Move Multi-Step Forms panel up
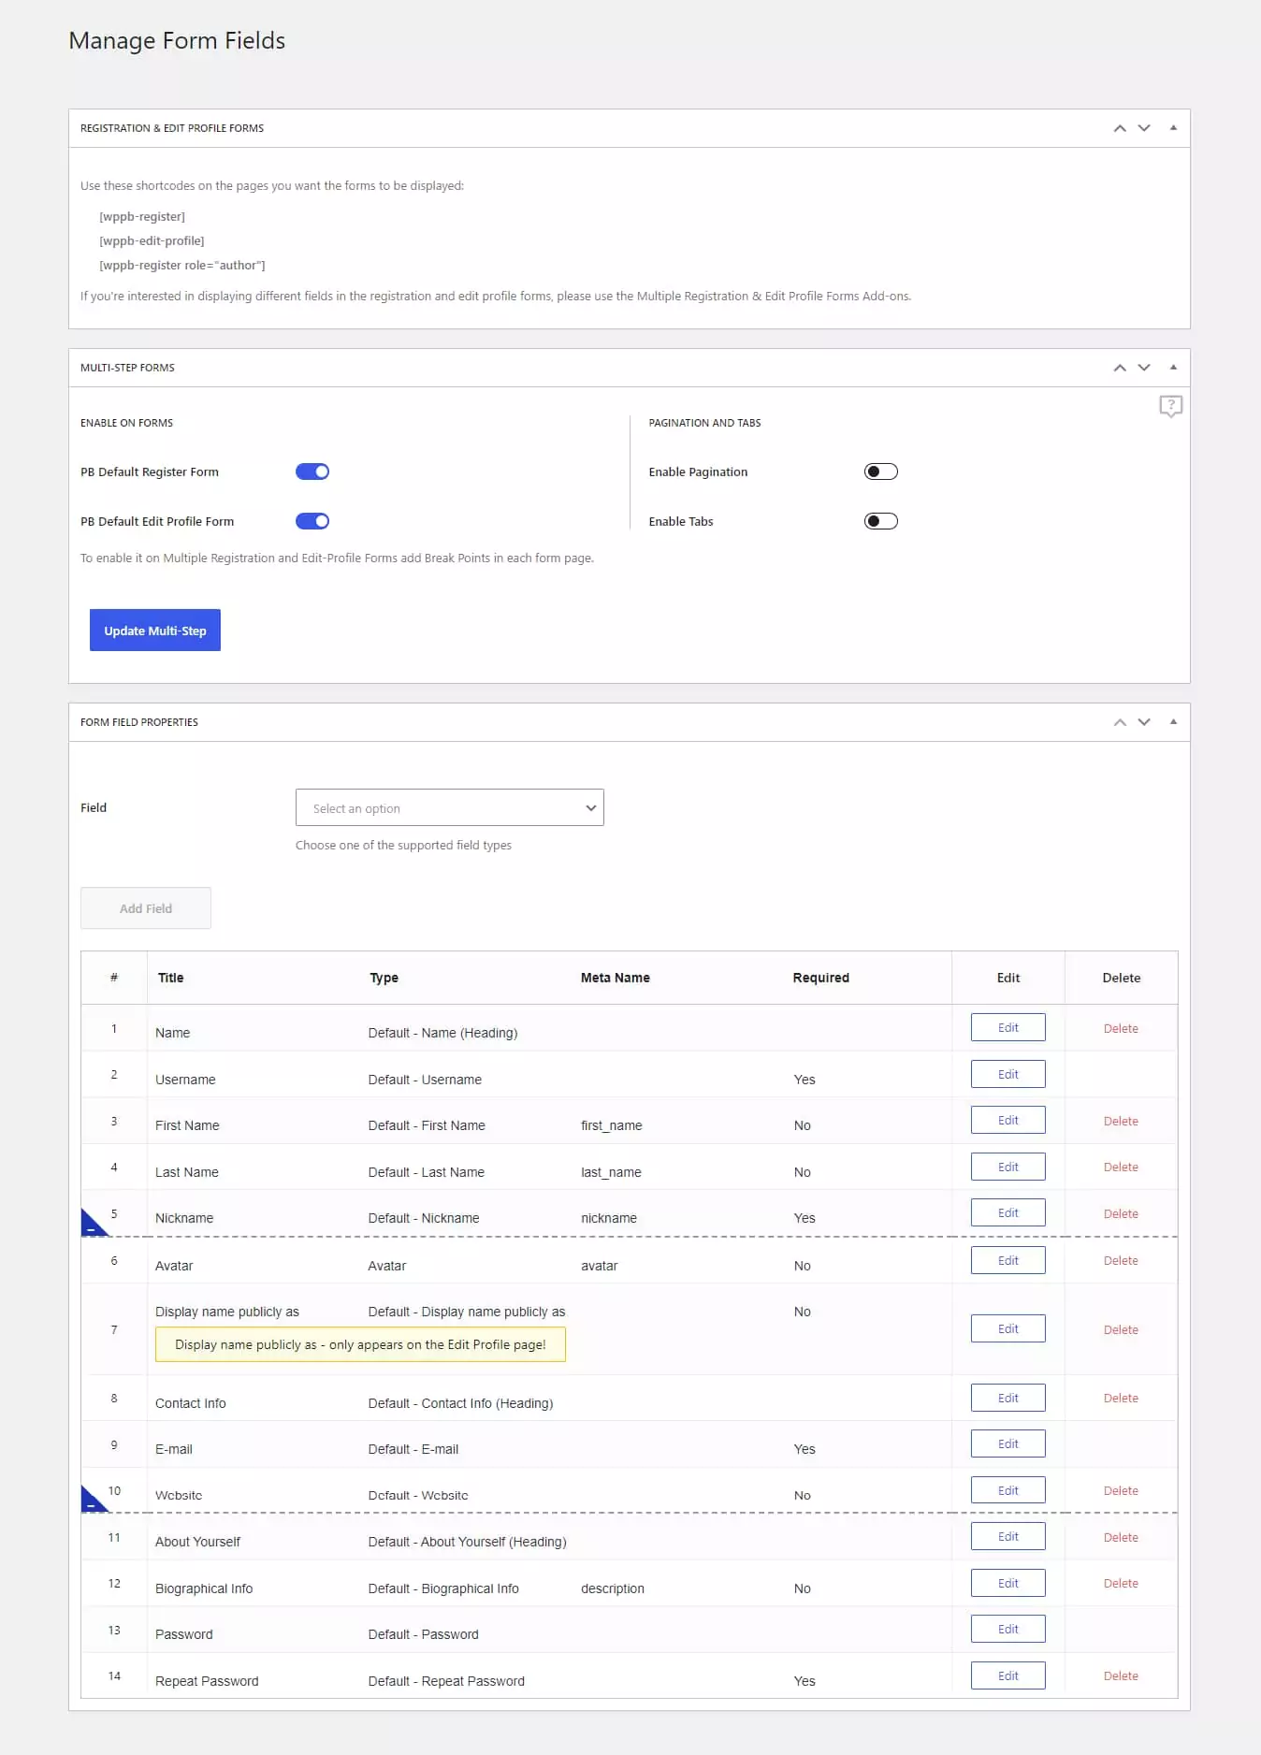The image size is (1261, 1755). pyautogui.click(x=1119, y=368)
